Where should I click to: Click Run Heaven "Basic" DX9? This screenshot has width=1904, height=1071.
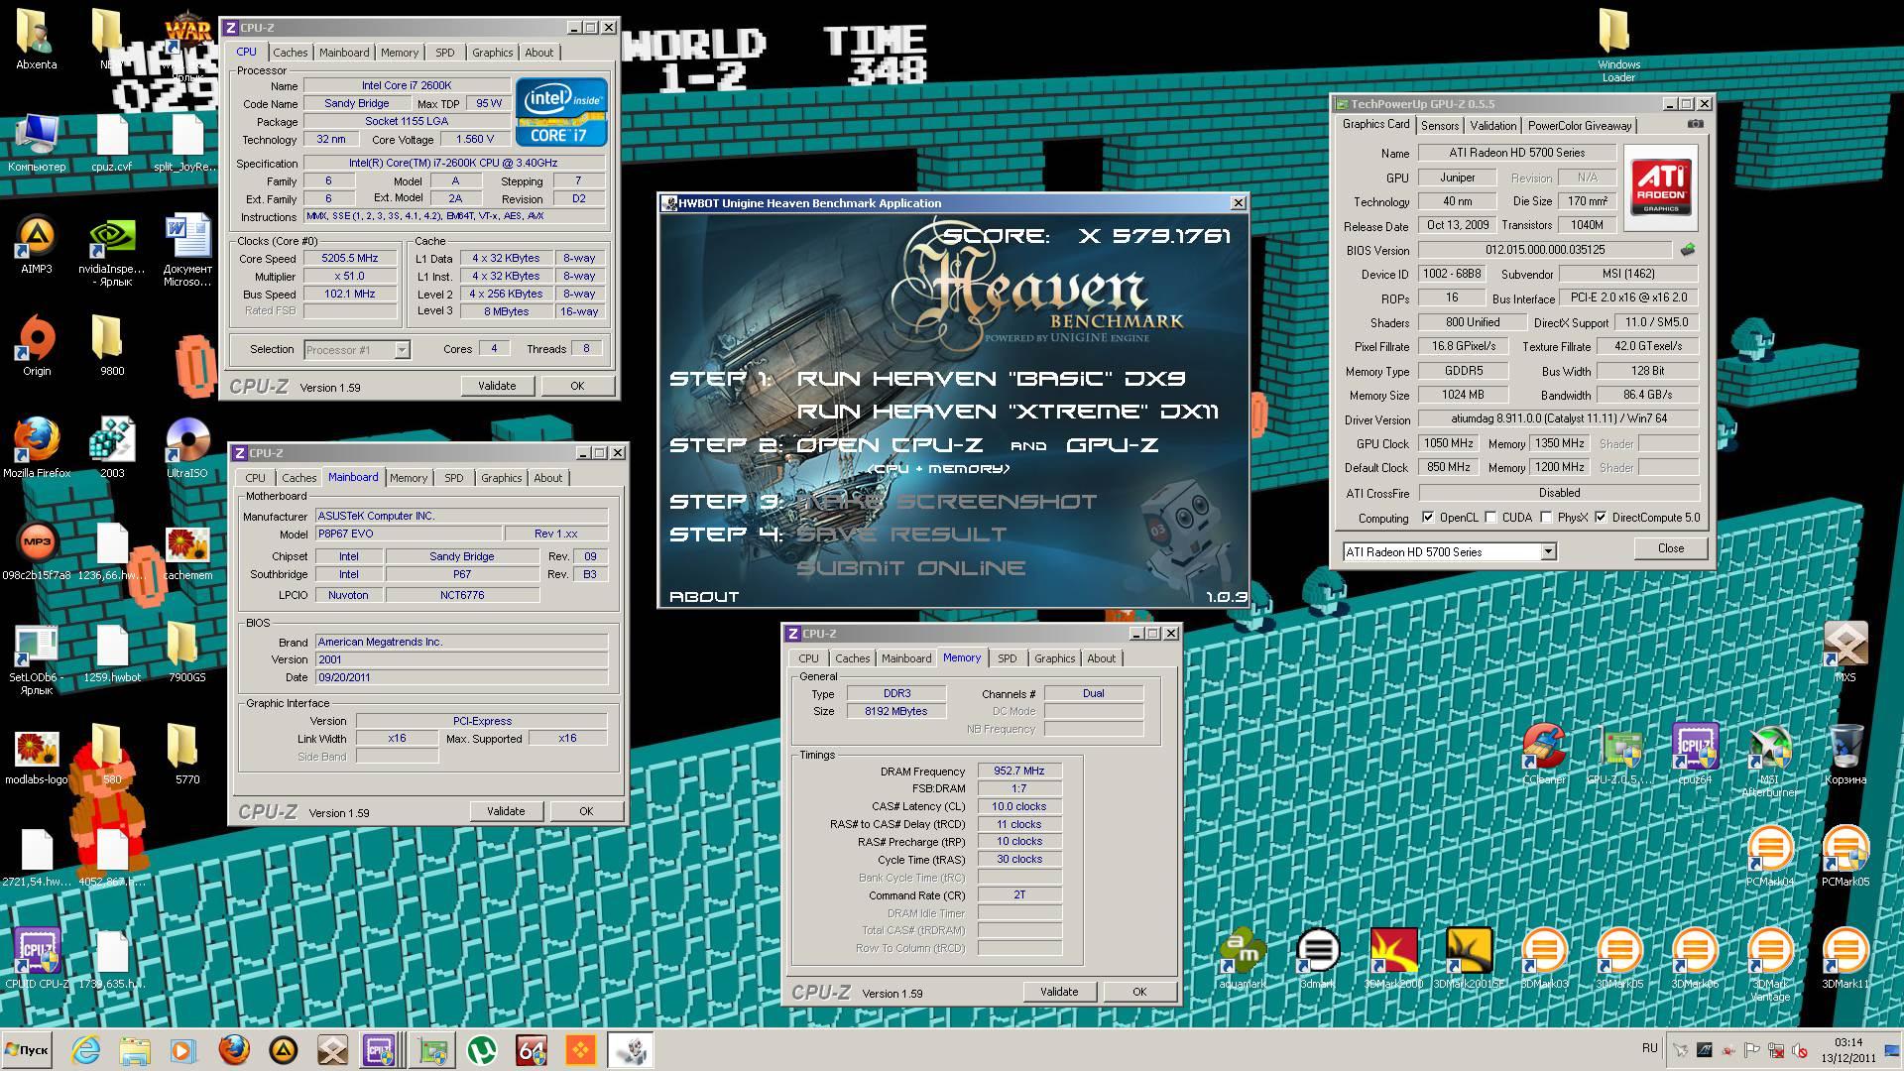pyautogui.click(x=991, y=379)
